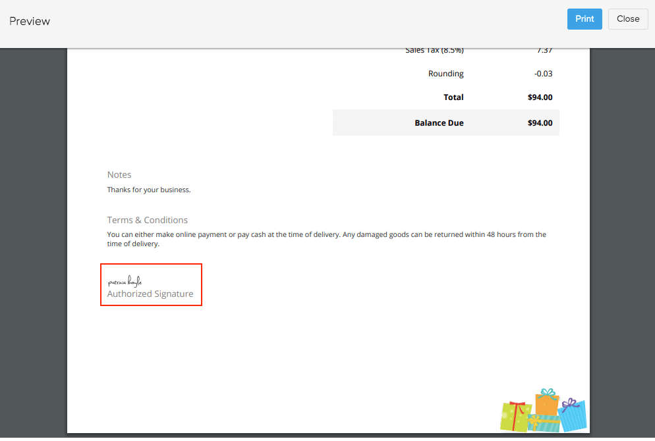The image size is (655, 441).
Task: Click the Terms & Conditions heading
Action: pos(147,220)
